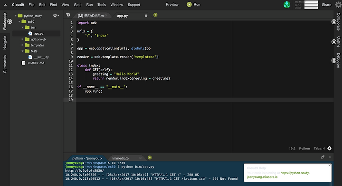
Task: Open the Cloud9 menu
Action: [18, 5]
